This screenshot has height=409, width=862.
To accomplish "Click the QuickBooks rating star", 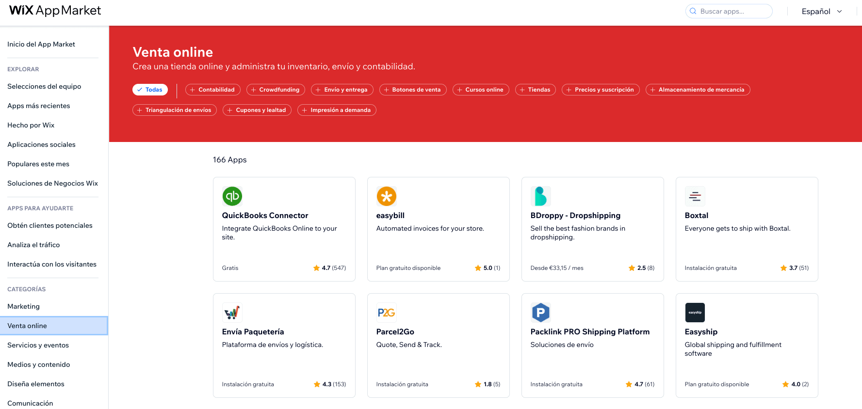I will (x=316, y=268).
